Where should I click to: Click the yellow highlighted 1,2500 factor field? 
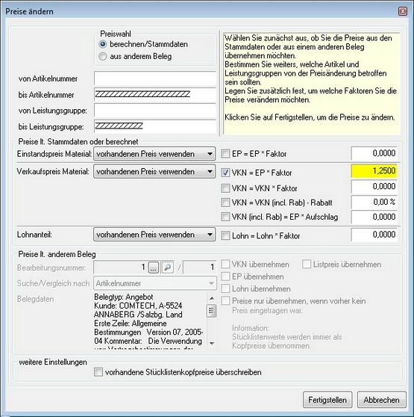(374, 170)
